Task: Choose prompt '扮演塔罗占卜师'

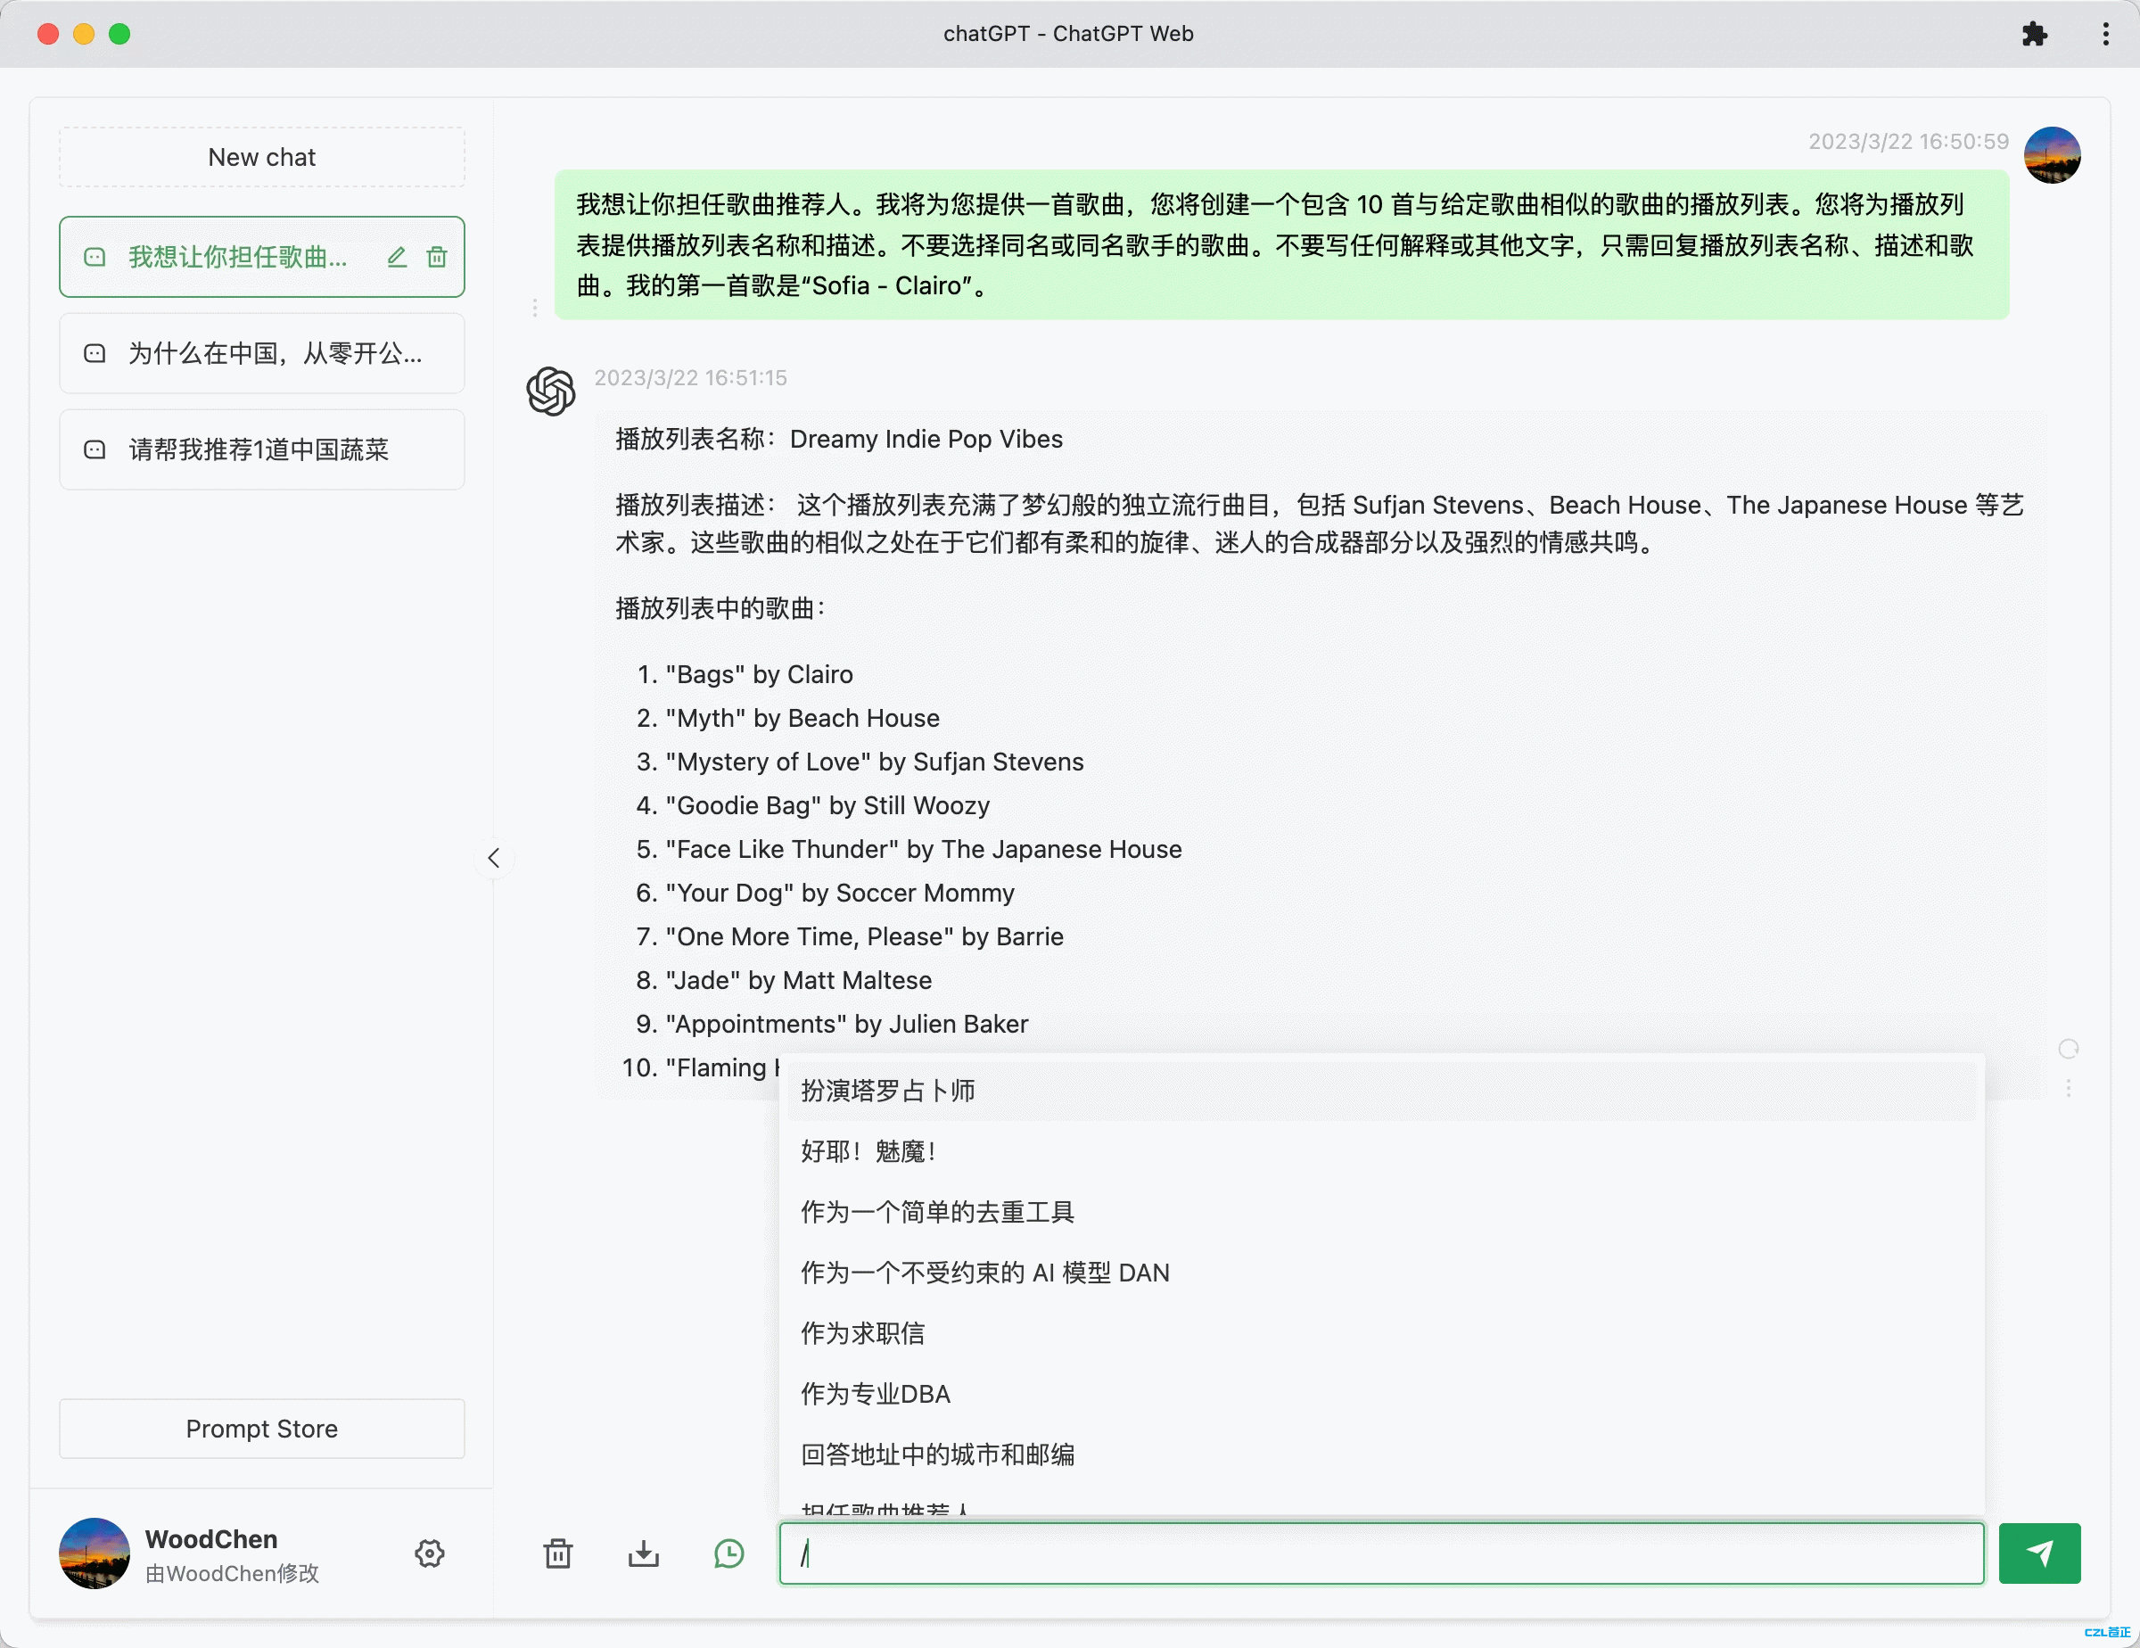Action: (1381, 1091)
